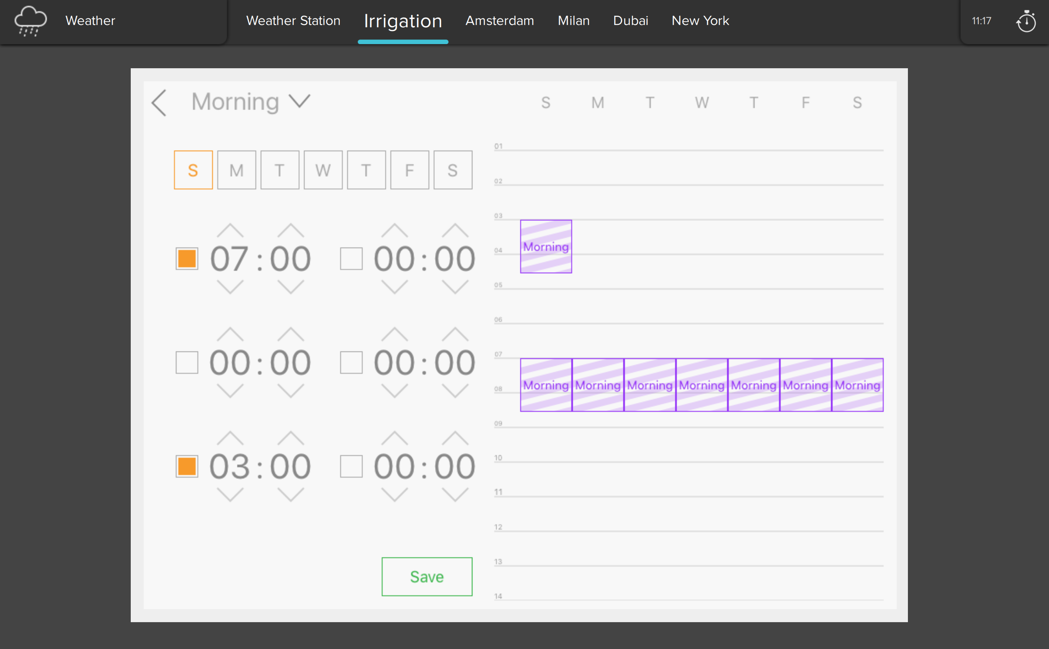The height and width of the screenshot is (649, 1049).
Task: Increase hours of the 07:00 timer
Action: click(230, 231)
